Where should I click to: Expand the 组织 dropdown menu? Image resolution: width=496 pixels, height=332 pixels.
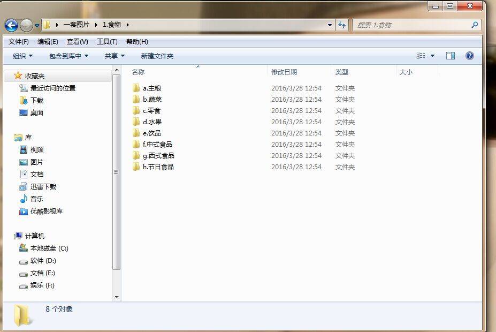point(20,56)
